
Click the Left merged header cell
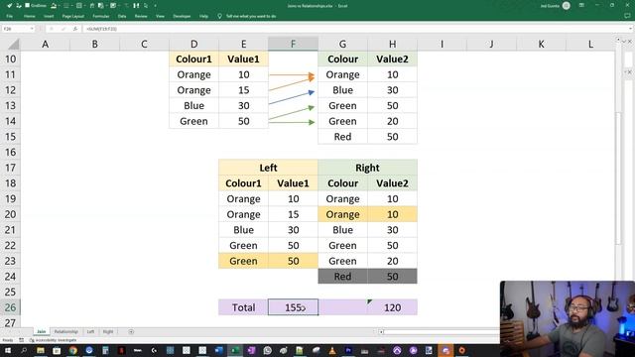click(x=268, y=168)
